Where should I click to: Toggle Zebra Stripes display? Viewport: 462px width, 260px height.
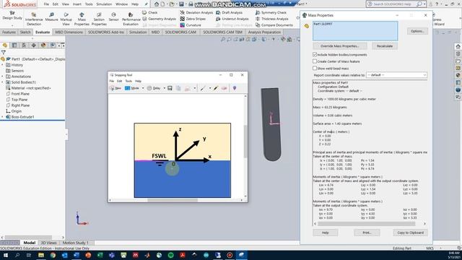click(x=193, y=19)
